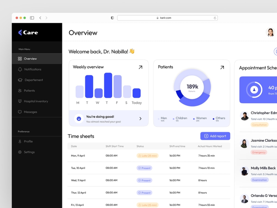Click the karir.com address bar
277x208 pixels.
click(x=168, y=18)
